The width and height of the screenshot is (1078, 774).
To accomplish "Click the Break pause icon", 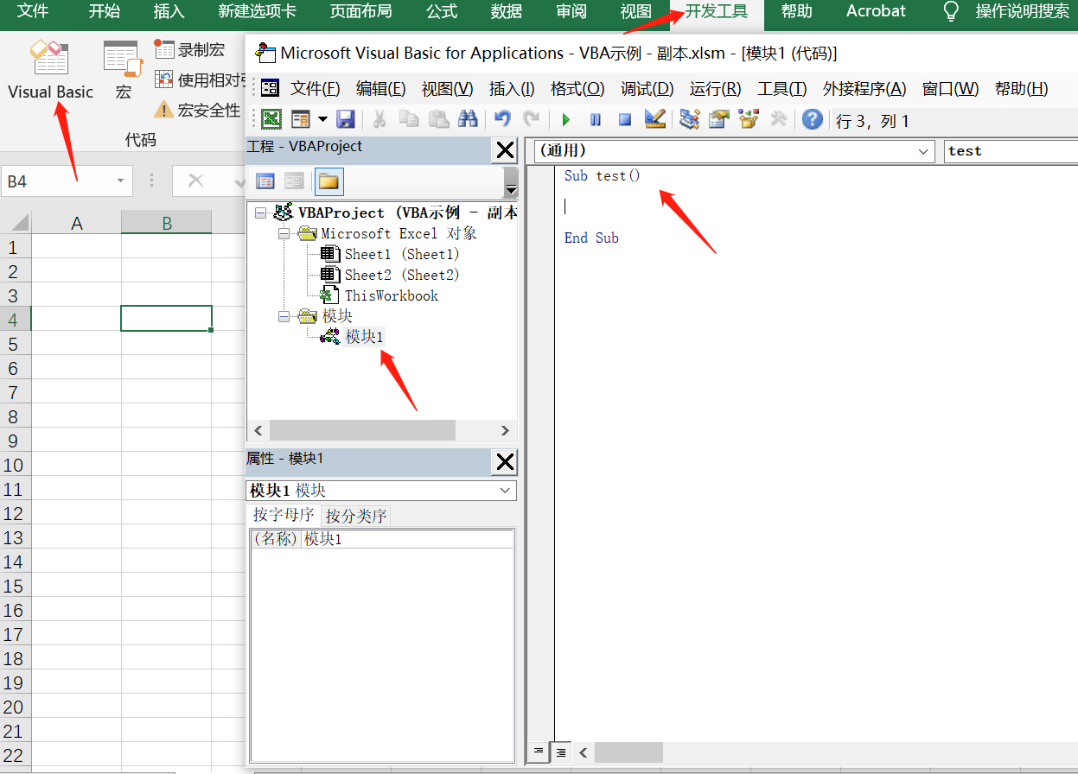I will click(x=596, y=119).
